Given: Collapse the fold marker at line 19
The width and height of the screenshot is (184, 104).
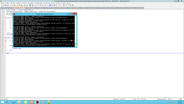Looking at the screenshot, I should point(6,38).
